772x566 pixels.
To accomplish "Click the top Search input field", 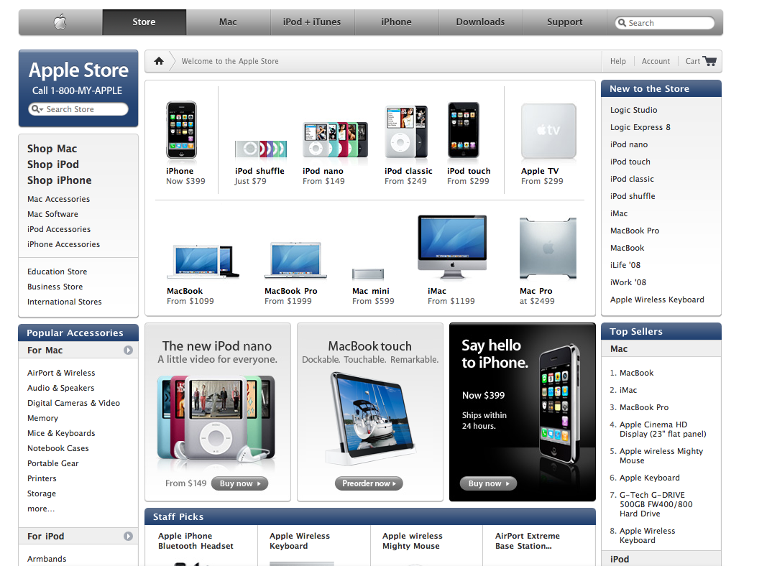I will [x=665, y=23].
